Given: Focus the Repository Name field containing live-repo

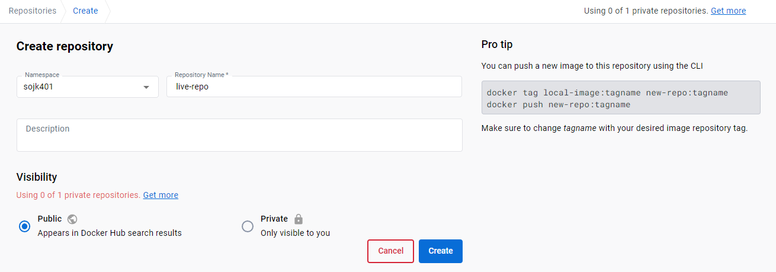Looking at the screenshot, I should pos(314,87).
